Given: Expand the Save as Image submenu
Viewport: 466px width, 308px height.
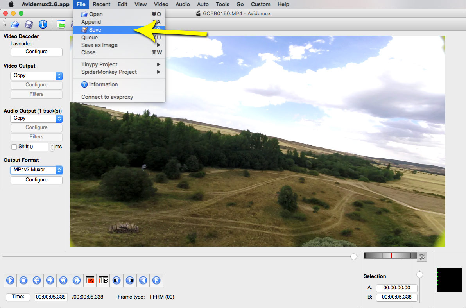Looking at the screenshot, I should [119, 45].
